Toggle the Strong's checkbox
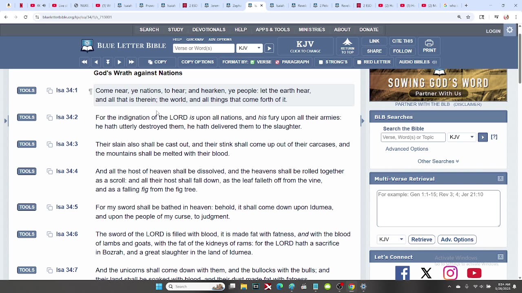 pyautogui.click(x=321, y=62)
